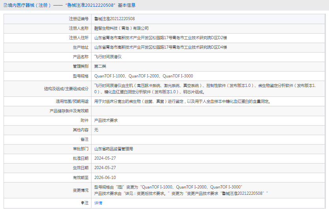
Task: Click the 附件 label cell
Action: point(48,121)
